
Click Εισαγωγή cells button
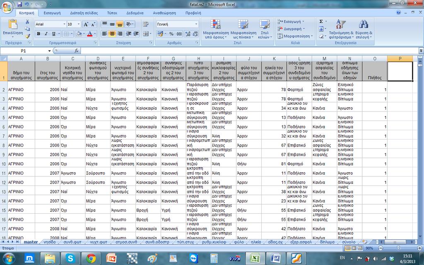click(x=290, y=22)
